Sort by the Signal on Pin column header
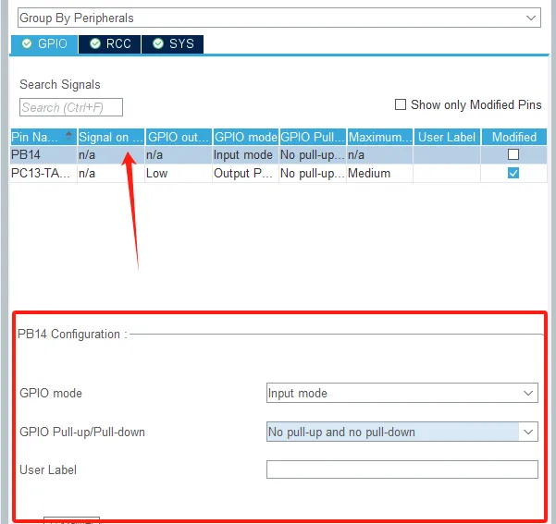 click(x=109, y=137)
